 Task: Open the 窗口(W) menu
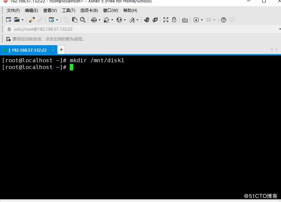pos(111,11)
